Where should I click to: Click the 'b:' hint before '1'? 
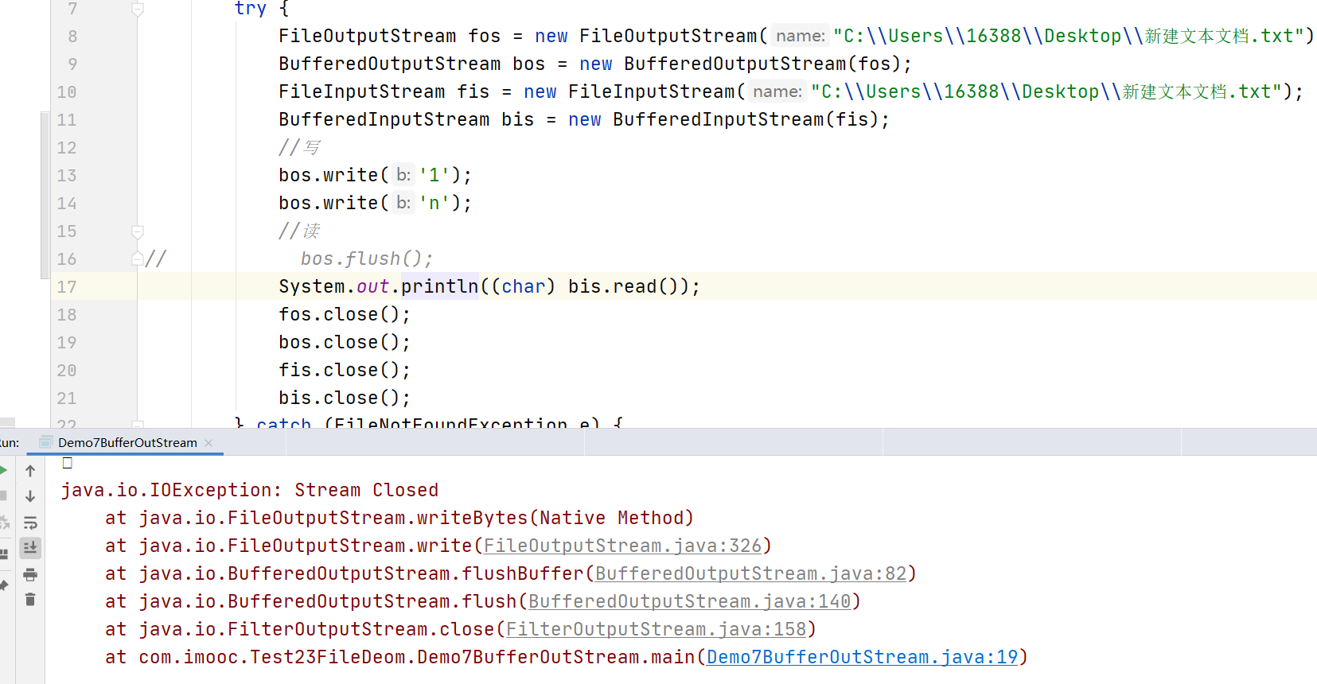(403, 175)
